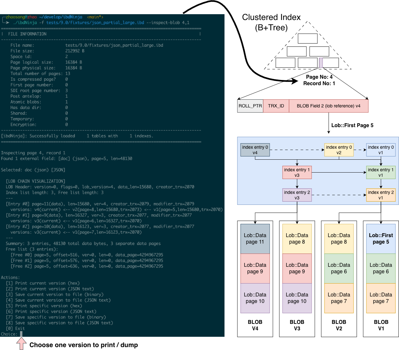Choose the index entry 1 v3 node

[297, 173]
